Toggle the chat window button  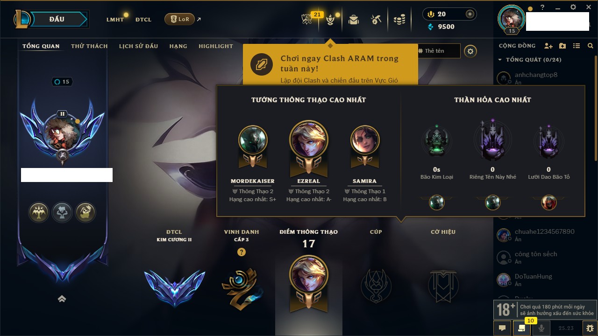502,328
